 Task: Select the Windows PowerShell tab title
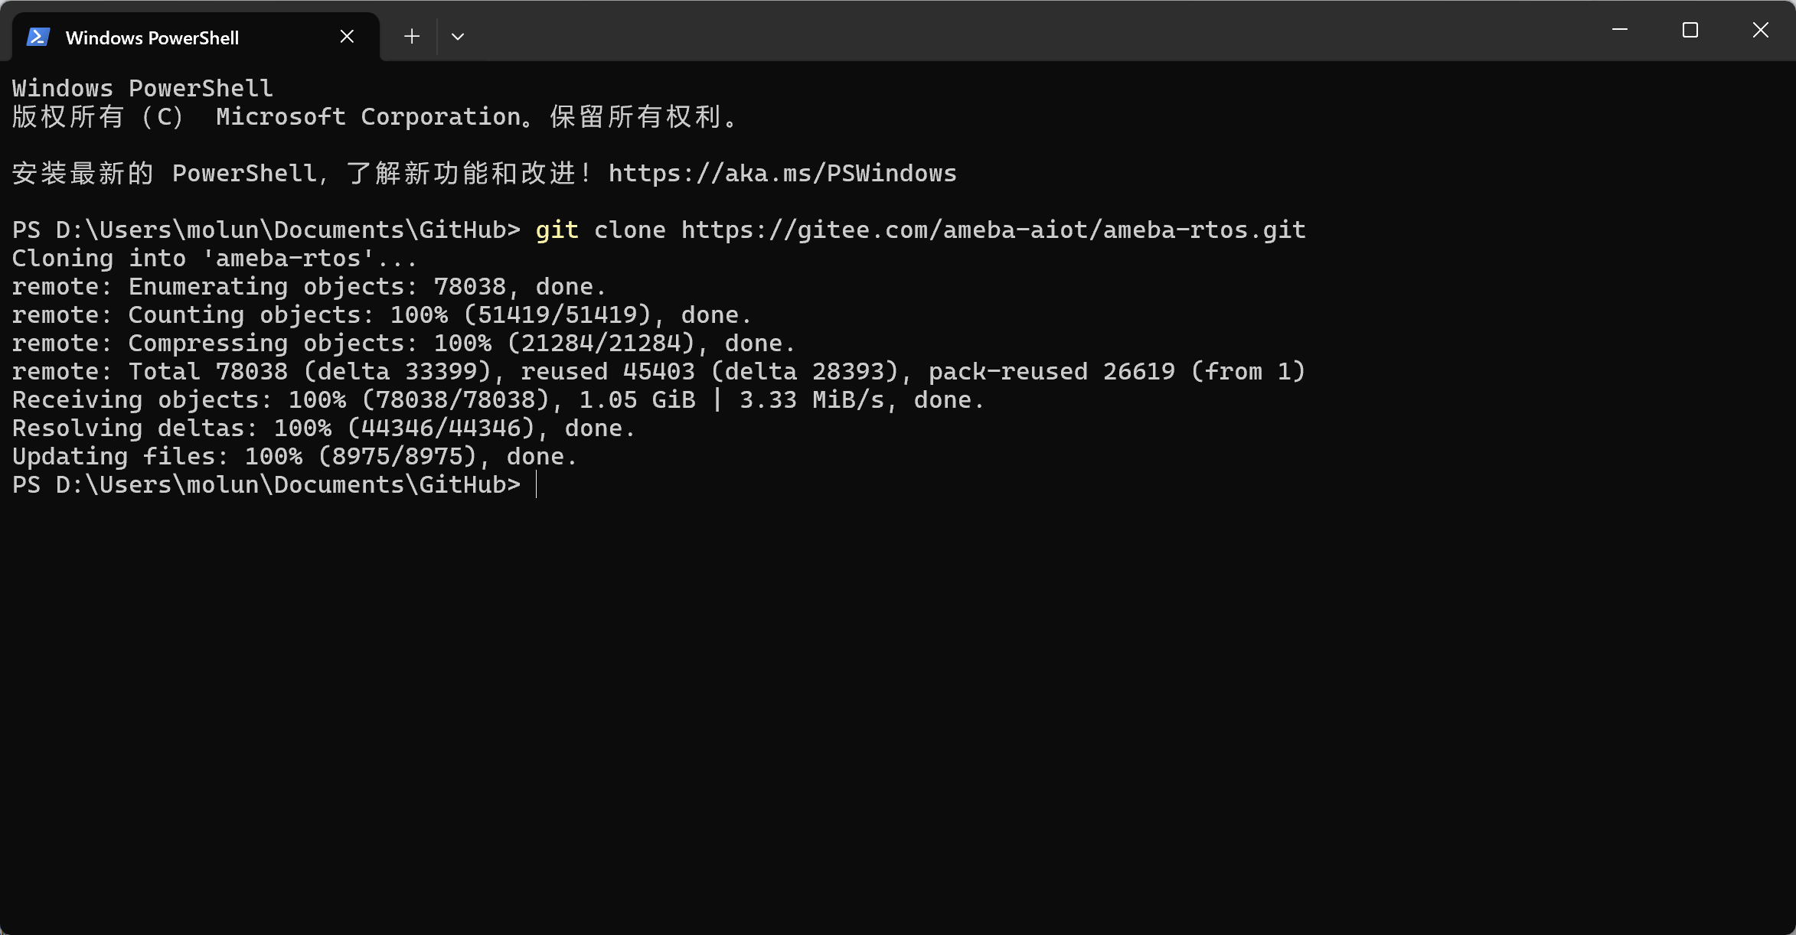(x=152, y=38)
